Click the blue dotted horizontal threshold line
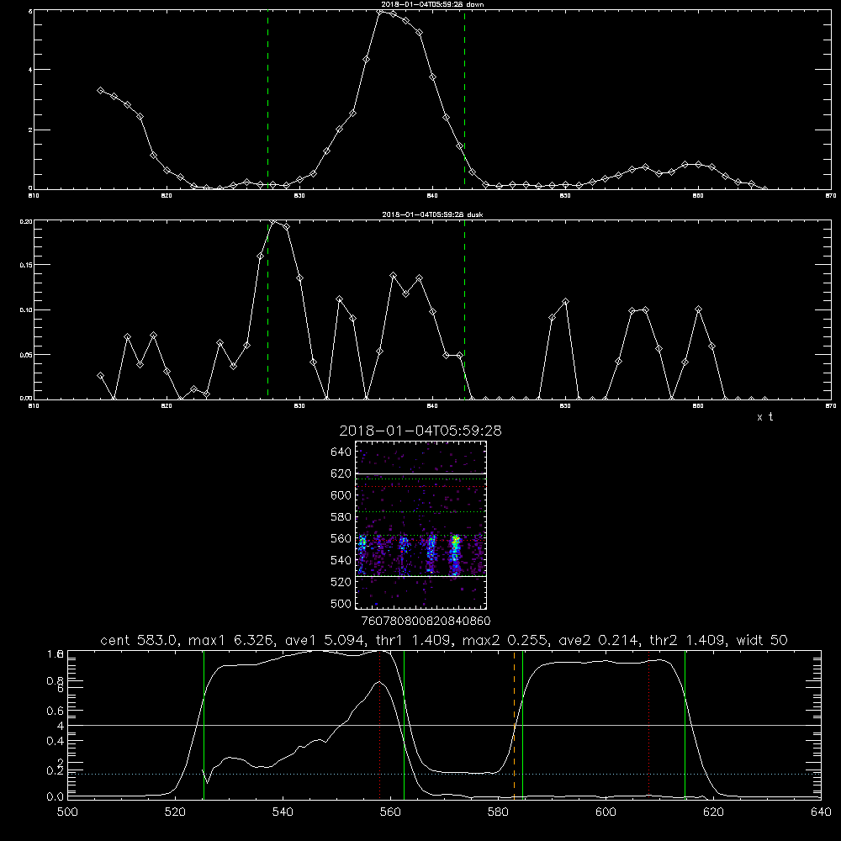This screenshot has width=841, height=841. (444, 774)
